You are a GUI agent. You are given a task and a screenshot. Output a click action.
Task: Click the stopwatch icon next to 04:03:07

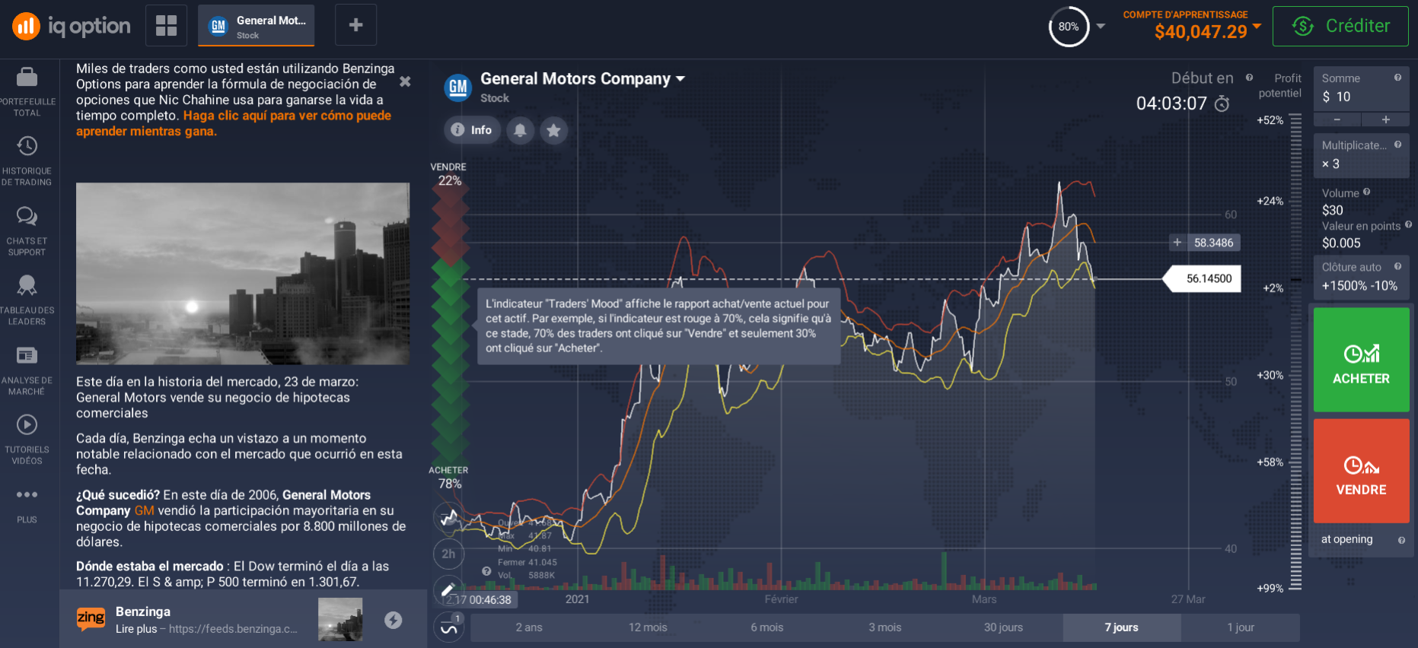(1222, 103)
